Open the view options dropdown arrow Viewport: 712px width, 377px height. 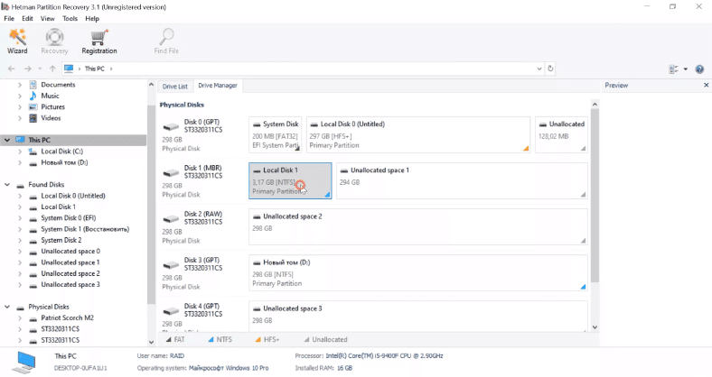(x=685, y=69)
